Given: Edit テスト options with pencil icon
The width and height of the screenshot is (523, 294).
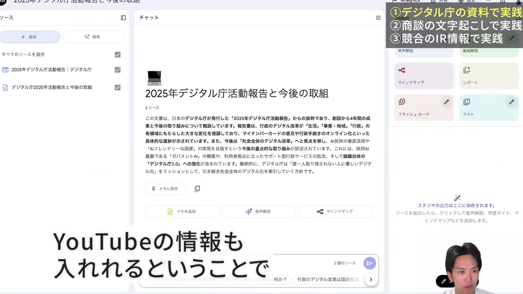Looking at the screenshot, I should (x=511, y=102).
